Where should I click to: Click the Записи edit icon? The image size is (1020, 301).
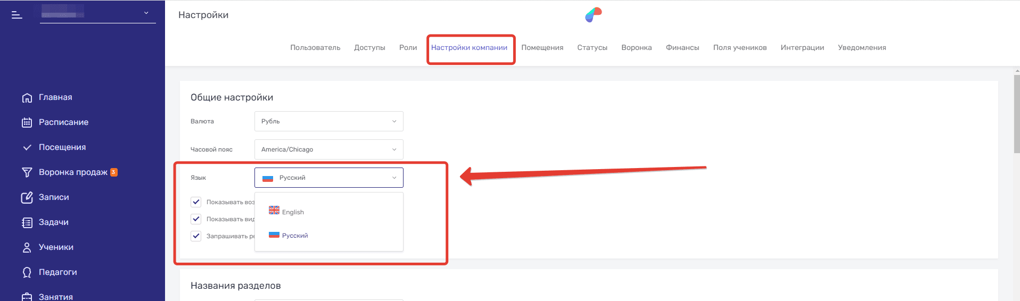point(27,198)
